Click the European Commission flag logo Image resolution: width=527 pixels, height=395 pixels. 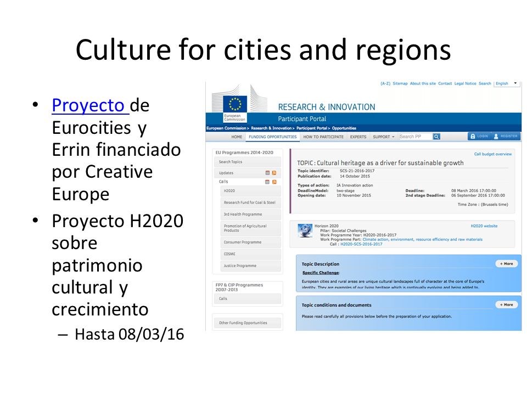pos(235,104)
